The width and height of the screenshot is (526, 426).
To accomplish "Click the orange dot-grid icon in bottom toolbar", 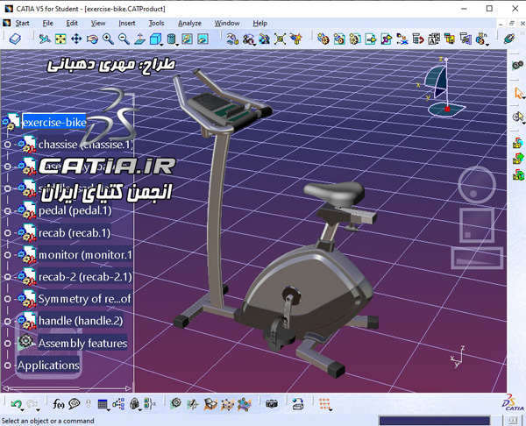I will coord(324,404).
